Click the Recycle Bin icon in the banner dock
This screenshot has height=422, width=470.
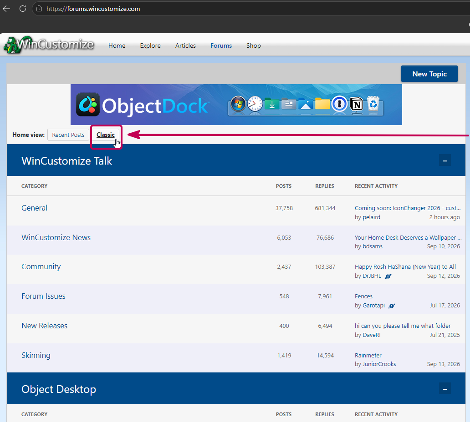(373, 104)
